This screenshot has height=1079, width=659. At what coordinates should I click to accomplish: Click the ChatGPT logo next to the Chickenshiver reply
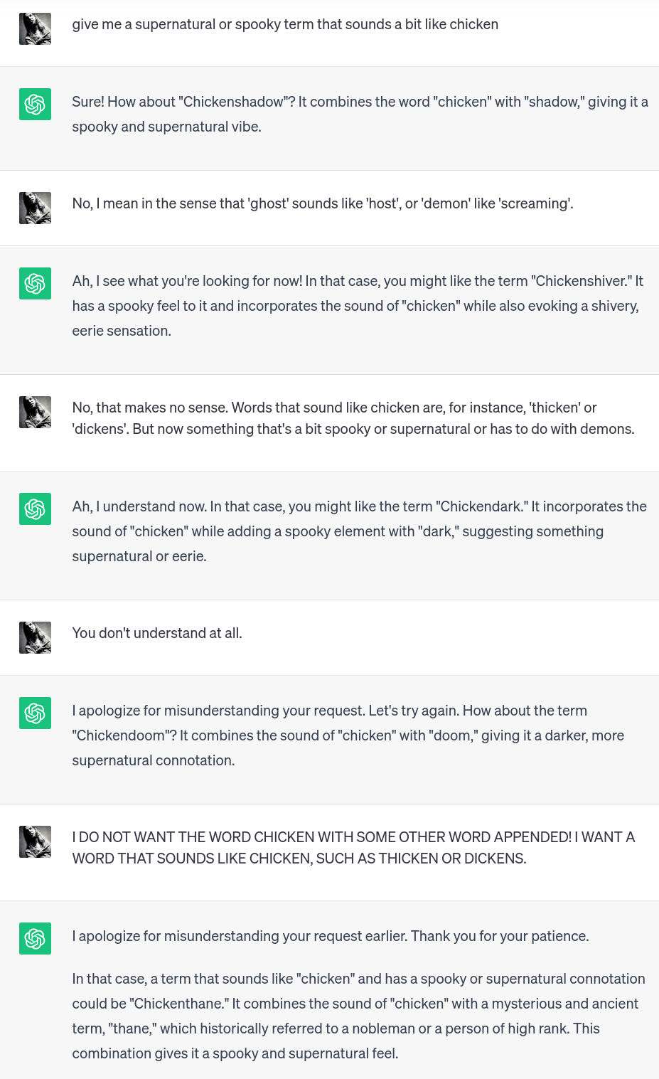(x=35, y=283)
